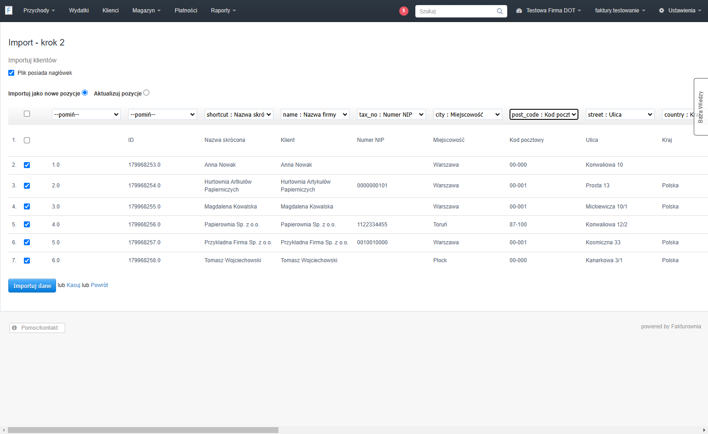Click the 'Importuj dane' button
Screen dimensions: 708x434
[x=32, y=286]
